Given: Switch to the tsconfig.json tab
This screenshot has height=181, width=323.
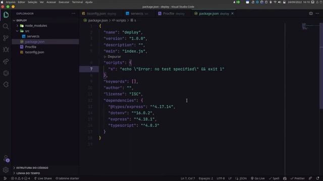Looking at the screenshot, I should coord(99,14).
